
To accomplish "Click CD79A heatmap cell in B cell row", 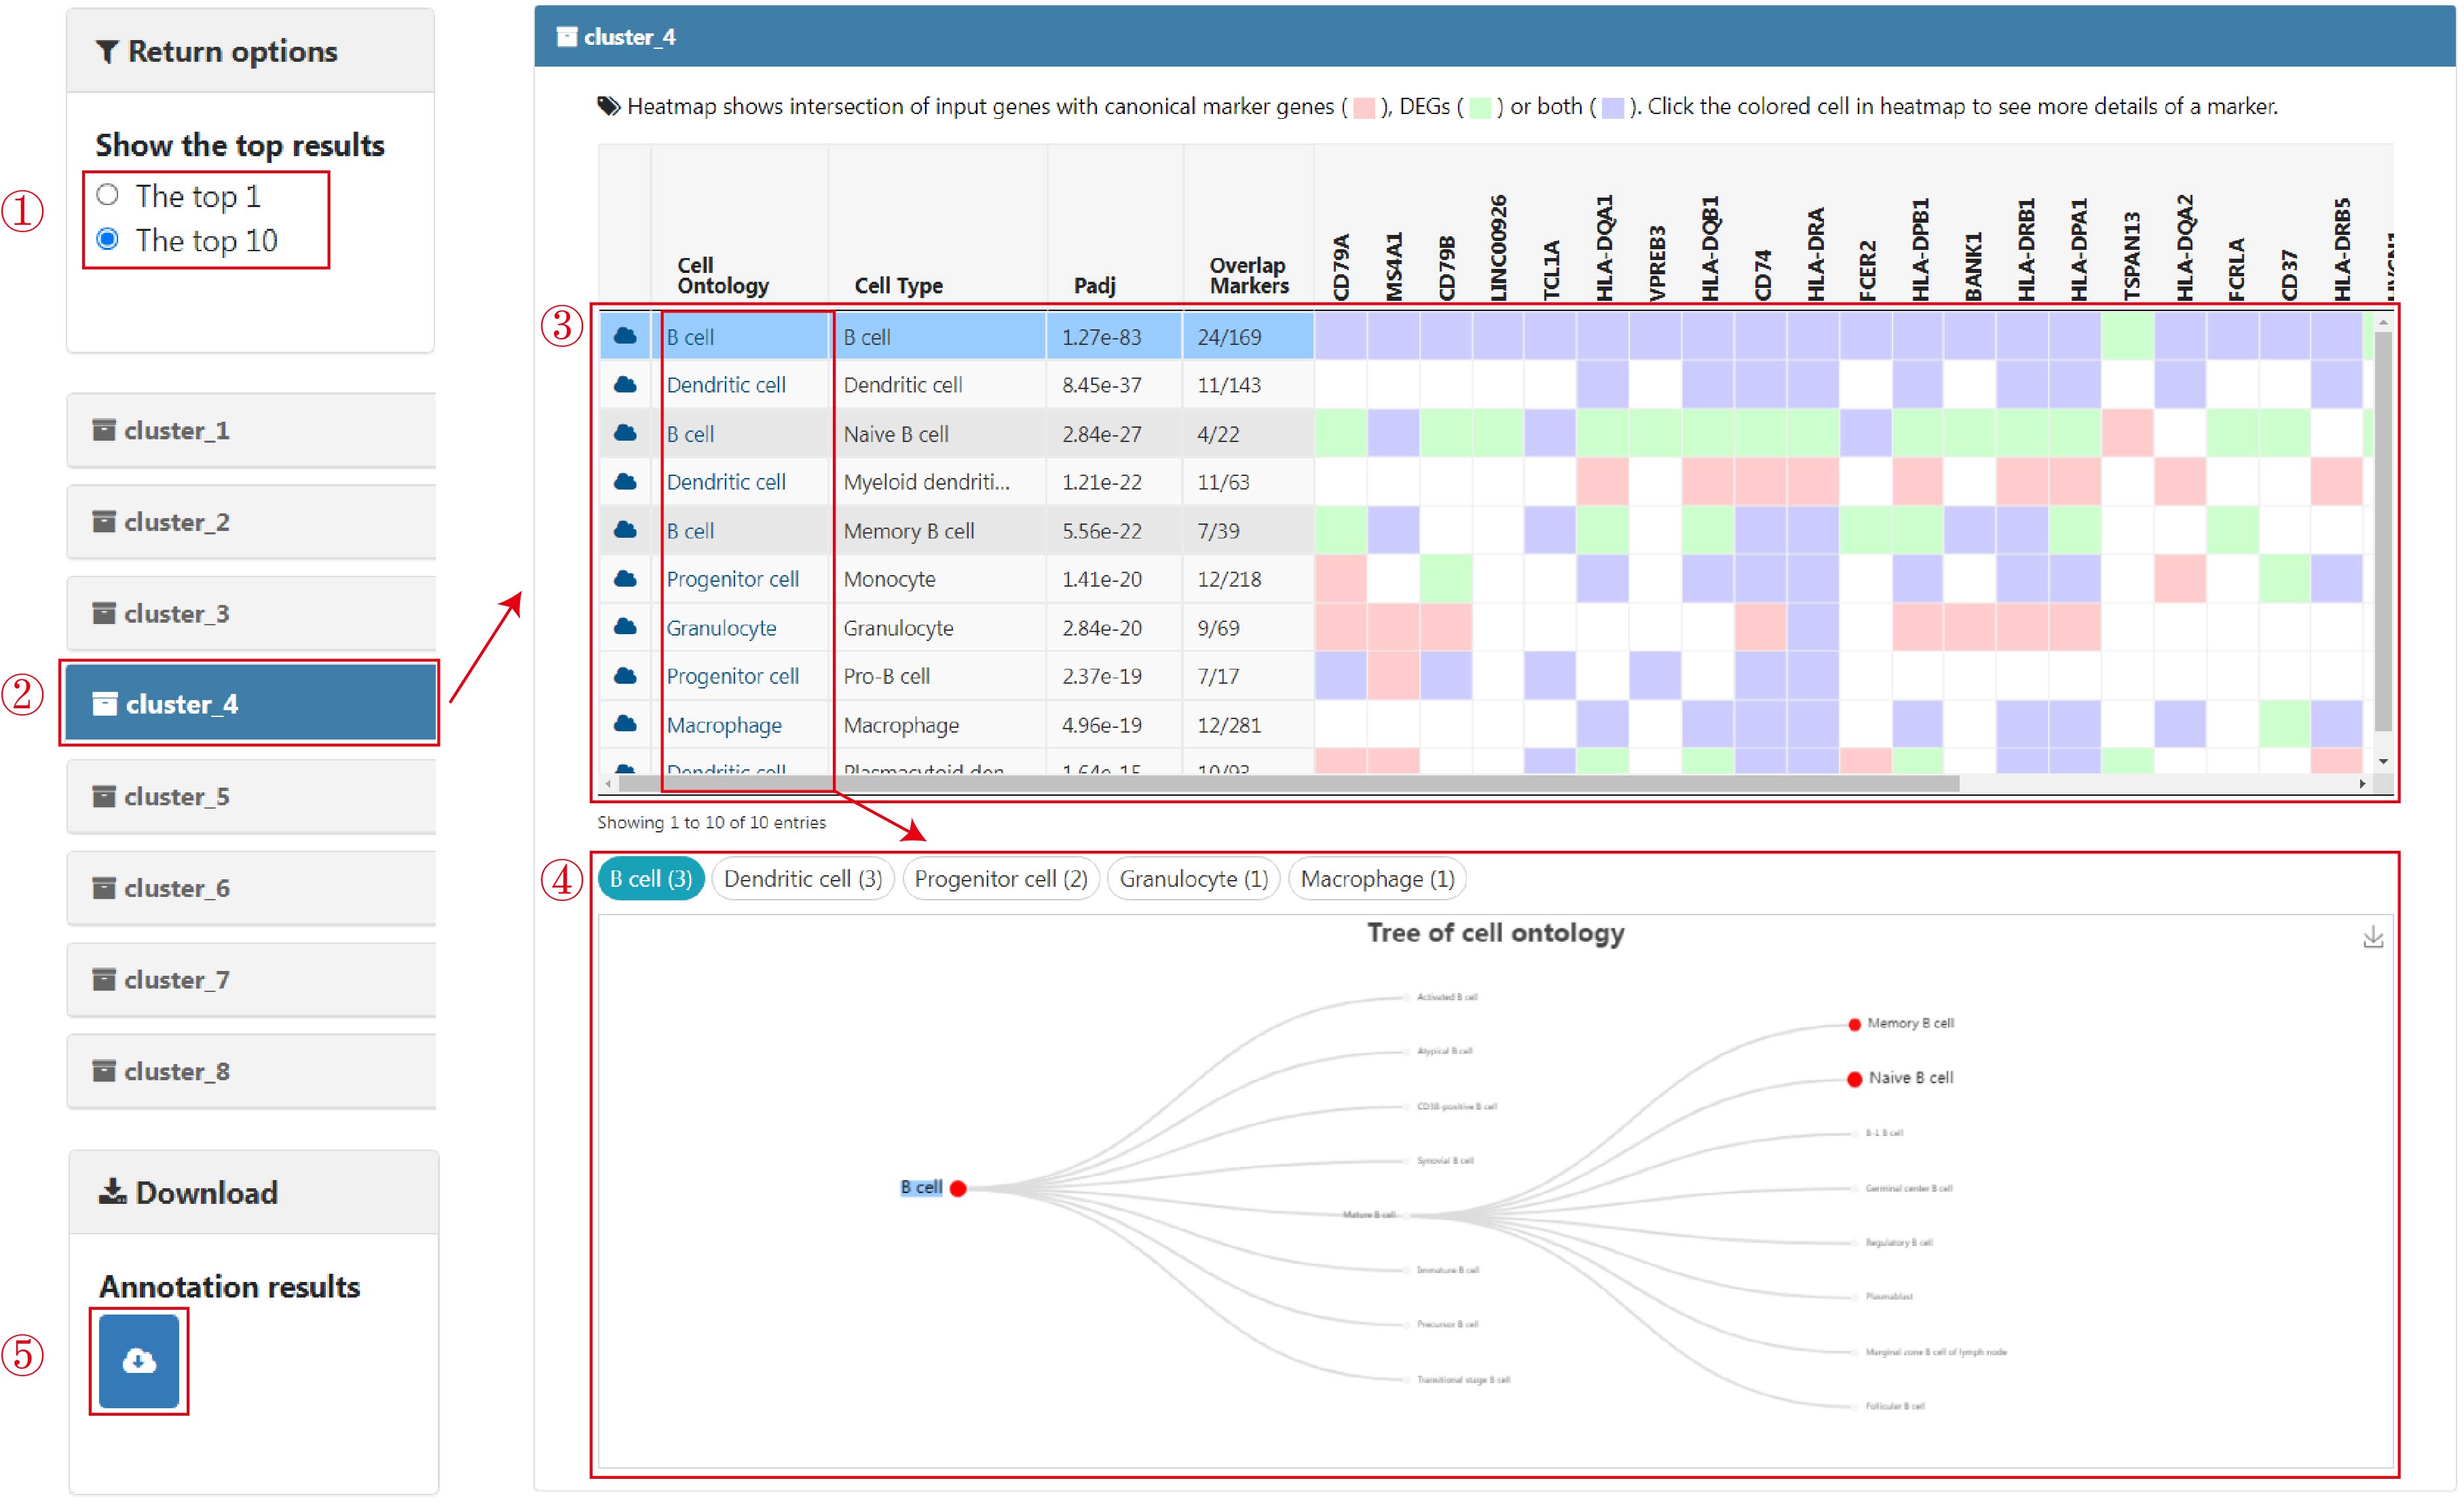I will (x=1341, y=336).
